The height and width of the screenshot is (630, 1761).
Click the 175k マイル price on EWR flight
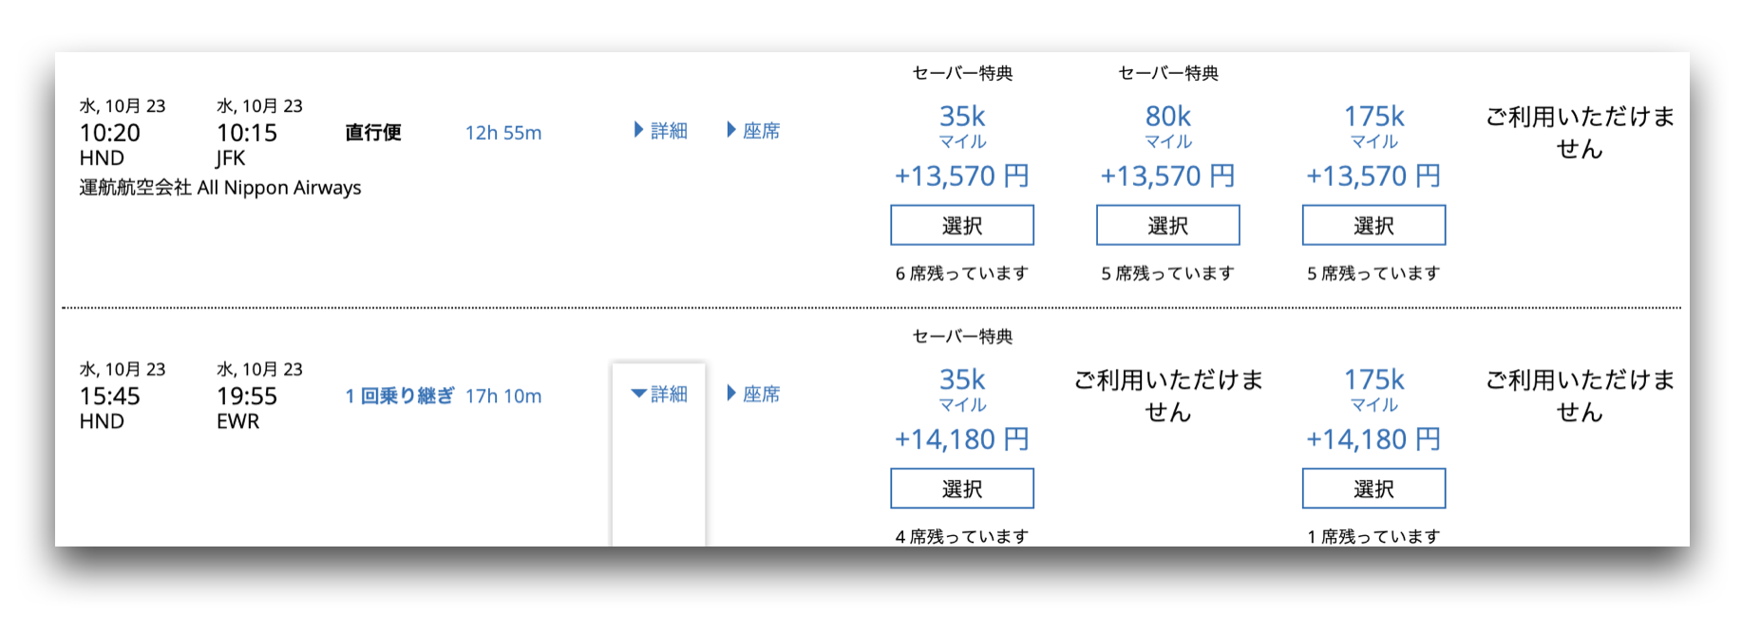point(1374,390)
